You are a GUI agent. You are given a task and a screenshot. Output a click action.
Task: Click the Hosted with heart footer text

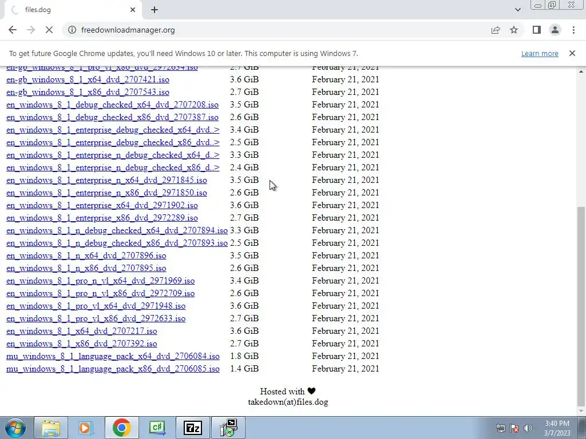click(x=288, y=391)
